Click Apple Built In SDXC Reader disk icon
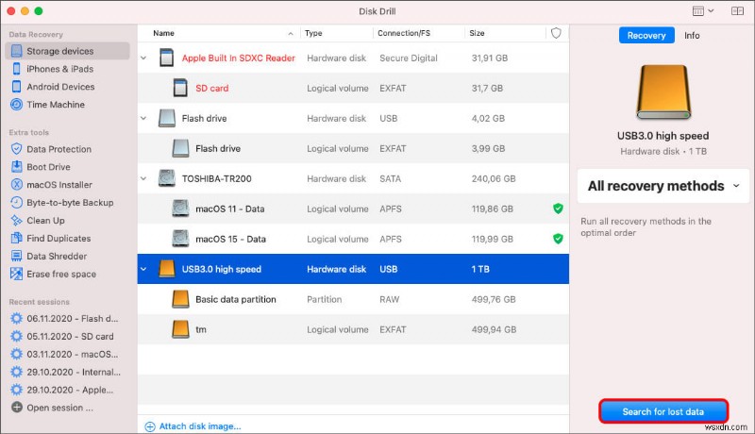Image resolution: width=755 pixels, height=434 pixels. click(167, 58)
